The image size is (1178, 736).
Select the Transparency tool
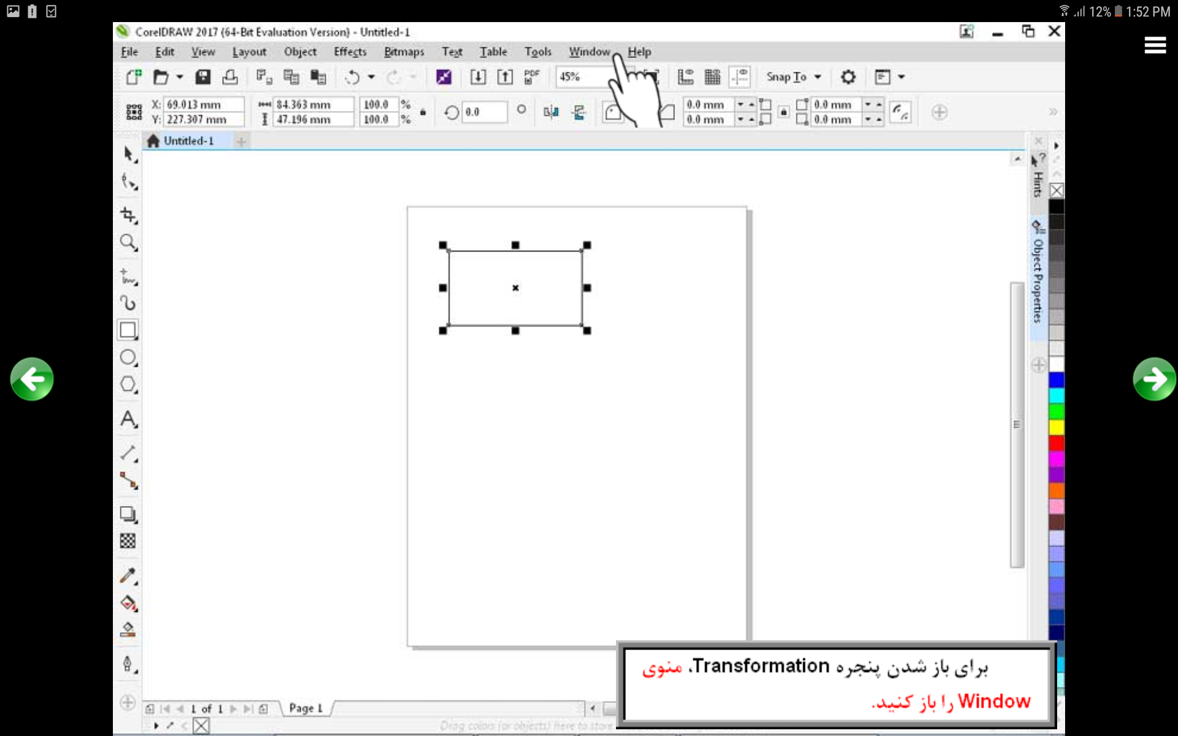(128, 541)
